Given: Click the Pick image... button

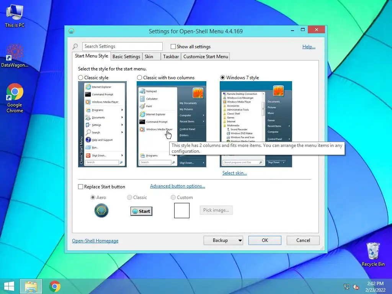Looking at the screenshot, I should [216, 210].
